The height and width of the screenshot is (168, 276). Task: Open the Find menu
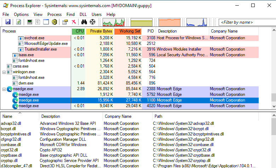(70, 15)
